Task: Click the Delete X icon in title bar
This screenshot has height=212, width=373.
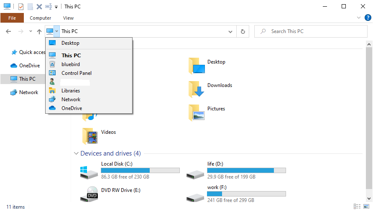Action: (39, 7)
